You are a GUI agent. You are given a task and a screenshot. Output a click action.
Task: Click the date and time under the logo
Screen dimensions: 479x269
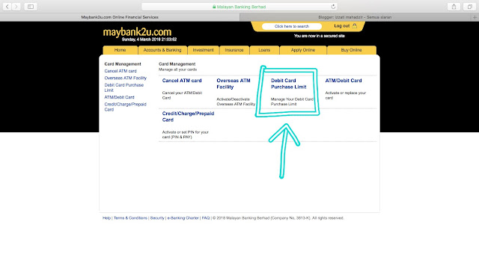point(149,40)
